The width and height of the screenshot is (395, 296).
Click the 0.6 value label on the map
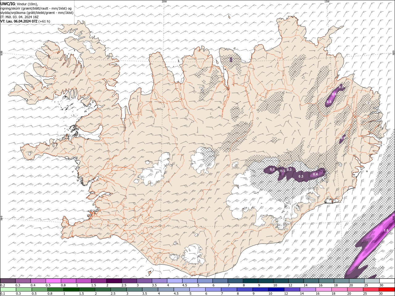(x=334, y=94)
